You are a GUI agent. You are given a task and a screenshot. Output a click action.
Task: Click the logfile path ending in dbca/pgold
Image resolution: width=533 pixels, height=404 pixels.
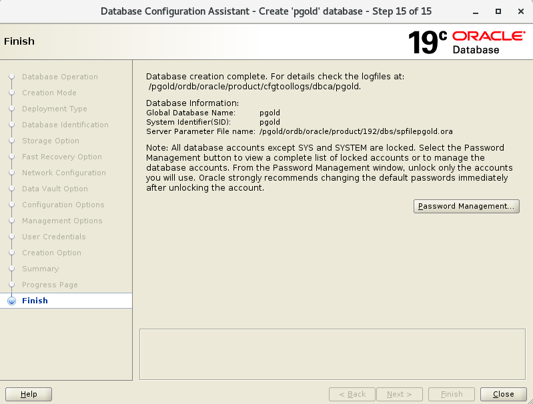pyautogui.click(x=255, y=87)
